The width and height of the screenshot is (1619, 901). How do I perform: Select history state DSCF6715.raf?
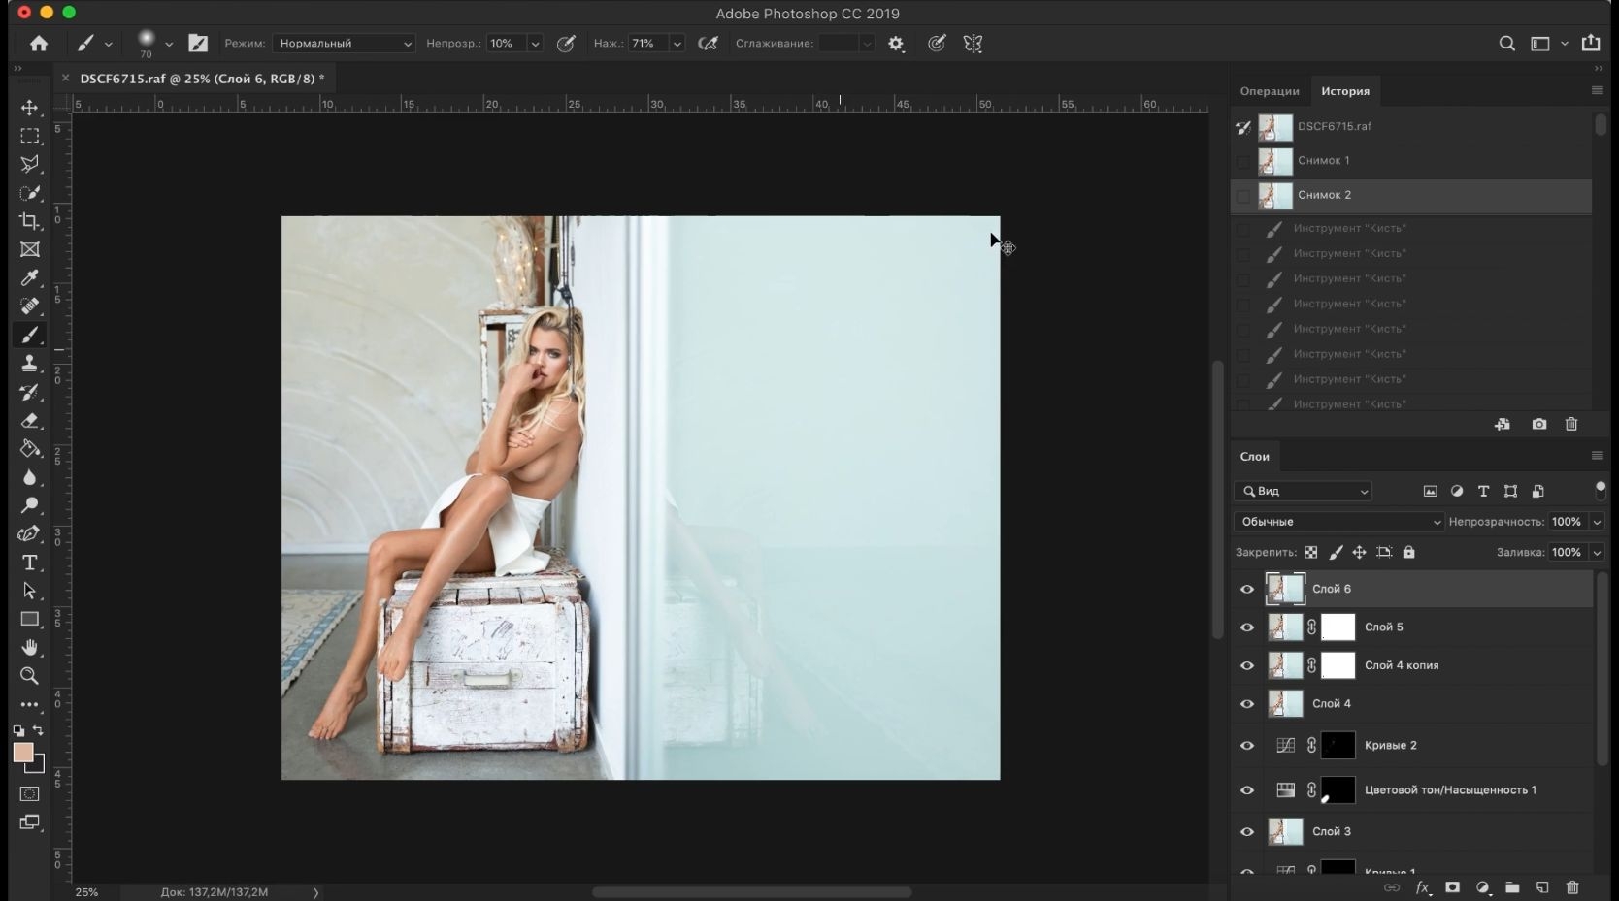coord(1411,127)
